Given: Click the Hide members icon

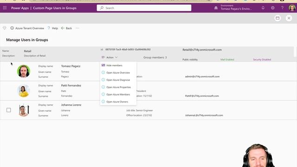Looking at the screenshot, I should click(x=103, y=65).
